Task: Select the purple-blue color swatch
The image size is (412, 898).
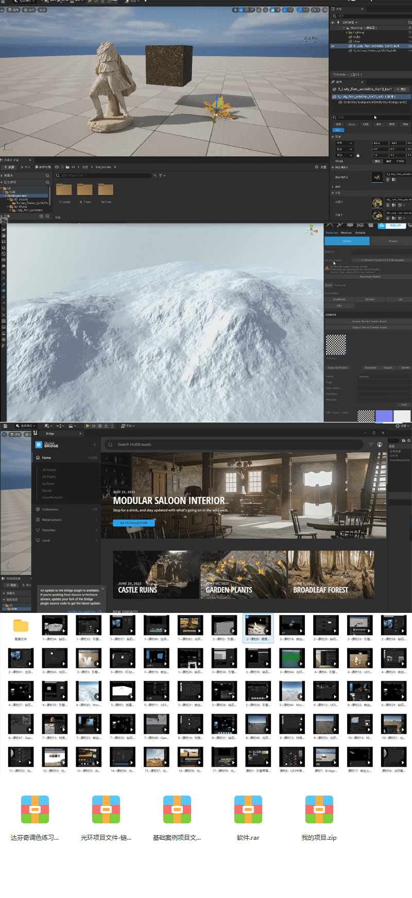Action: [384, 416]
